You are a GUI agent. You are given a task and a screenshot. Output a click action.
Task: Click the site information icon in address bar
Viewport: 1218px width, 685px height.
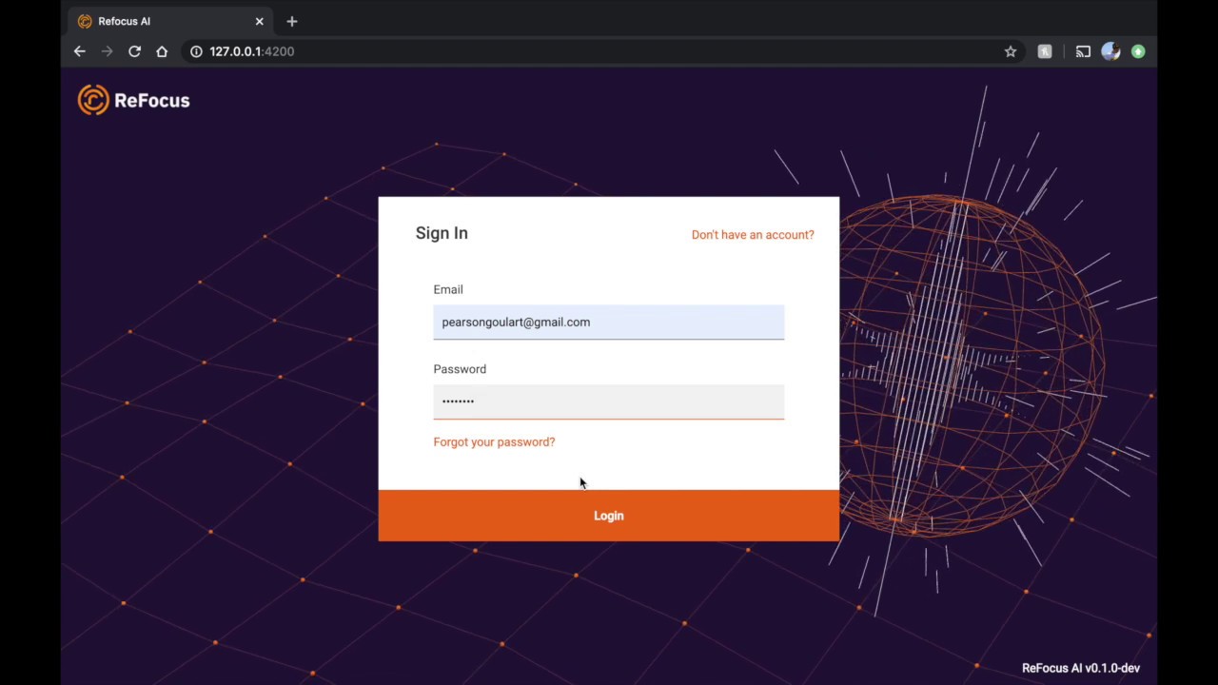[x=196, y=51]
